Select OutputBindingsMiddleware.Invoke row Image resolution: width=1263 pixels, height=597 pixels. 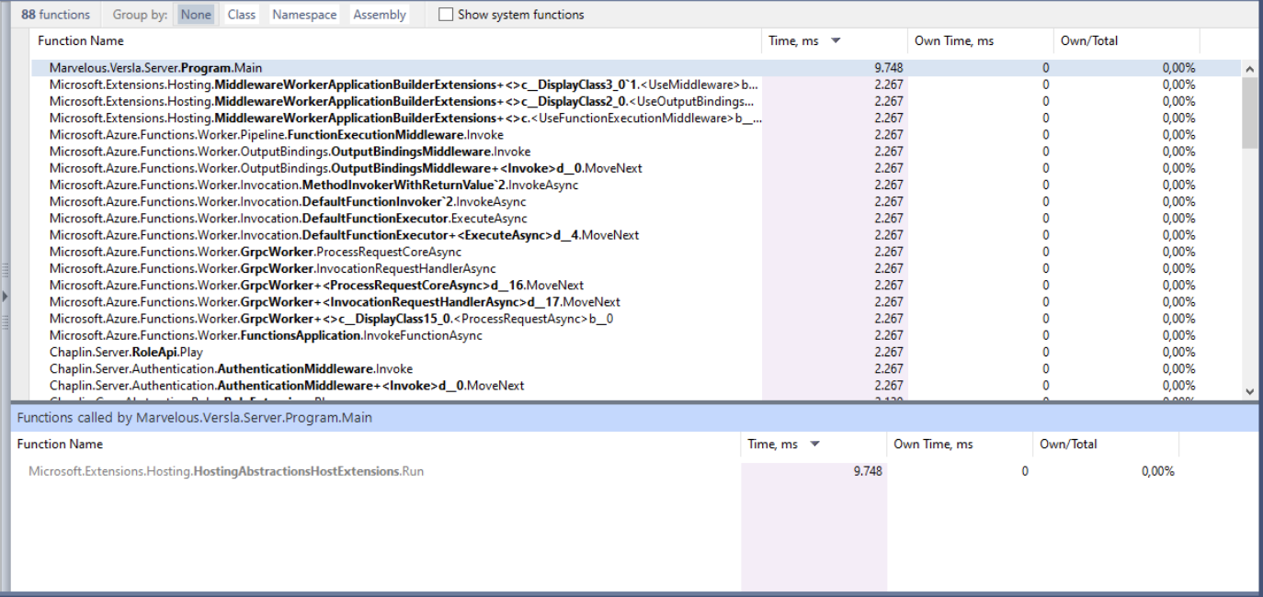point(636,152)
